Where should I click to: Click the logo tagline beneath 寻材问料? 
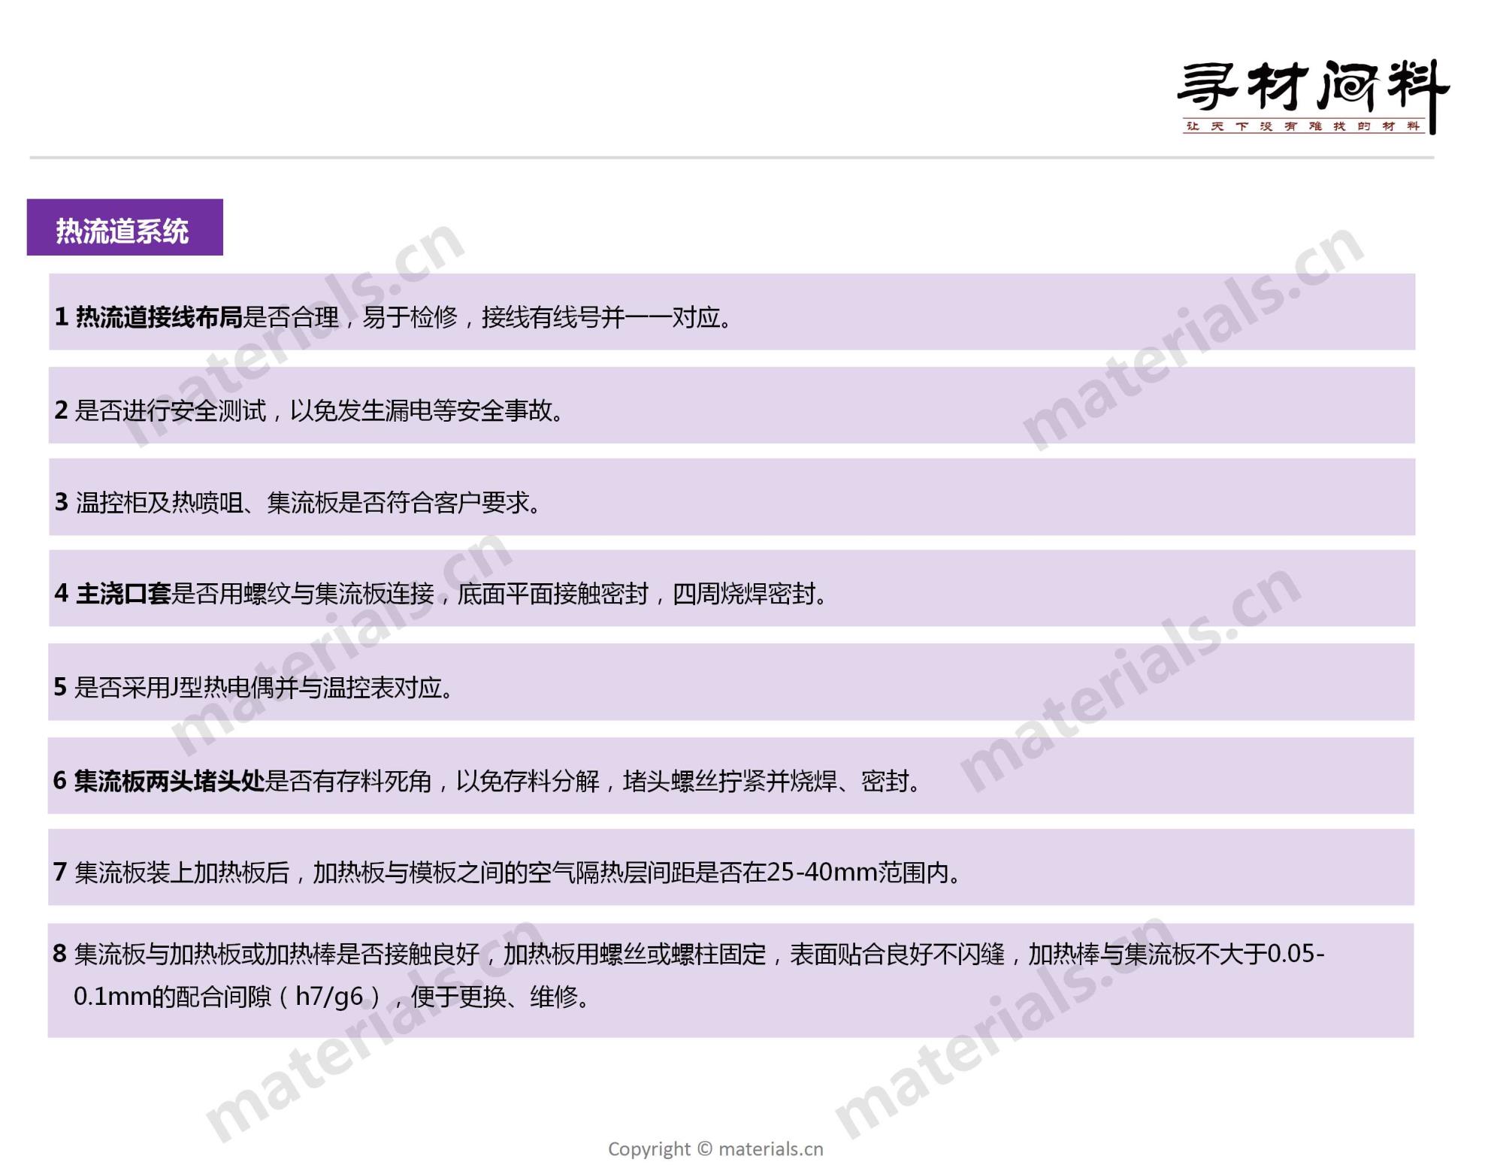[x=1302, y=126]
